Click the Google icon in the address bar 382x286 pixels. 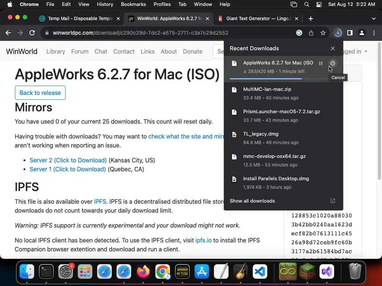pyautogui.click(x=299, y=33)
